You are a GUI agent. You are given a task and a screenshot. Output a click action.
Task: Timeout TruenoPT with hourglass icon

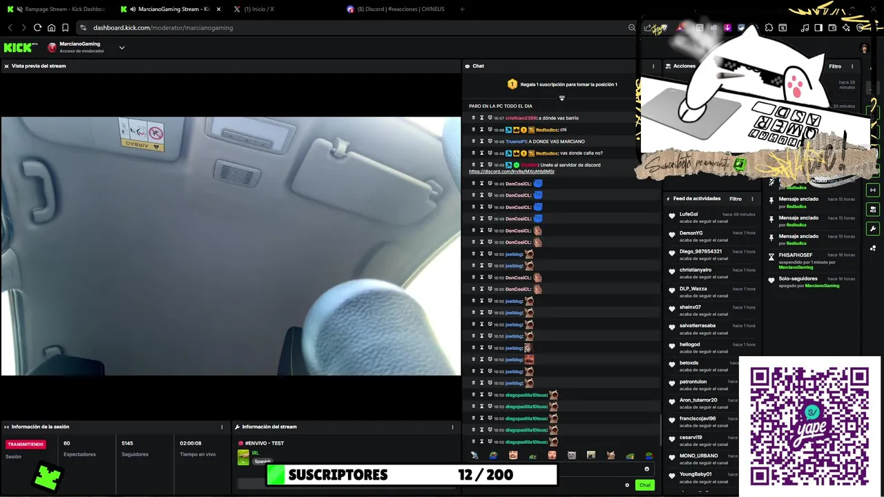481,142
